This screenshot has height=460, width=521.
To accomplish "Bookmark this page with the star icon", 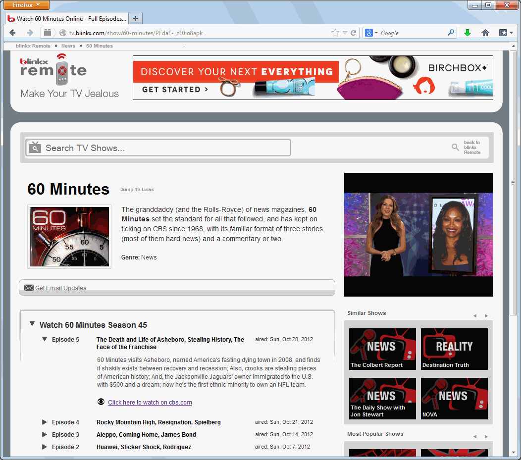I will click(x=335, y=33).
